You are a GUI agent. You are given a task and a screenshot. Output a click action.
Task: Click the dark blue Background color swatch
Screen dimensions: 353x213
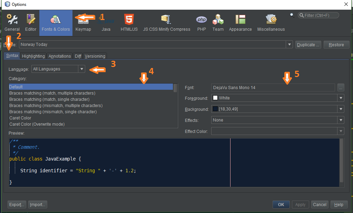pos(215,109)
